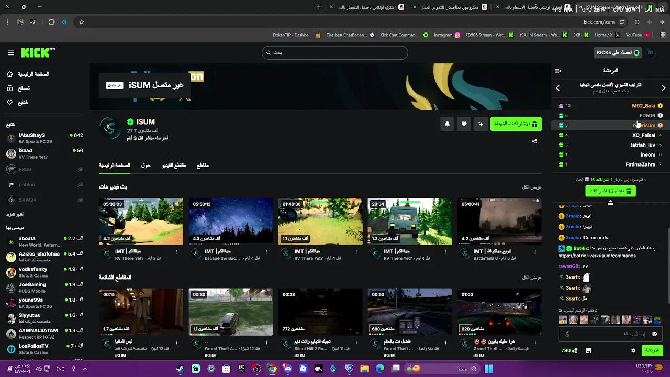Open options menu for 05:32:03 RV There Yet video
Screen dimensions: 670x377
tap(177, 252)
